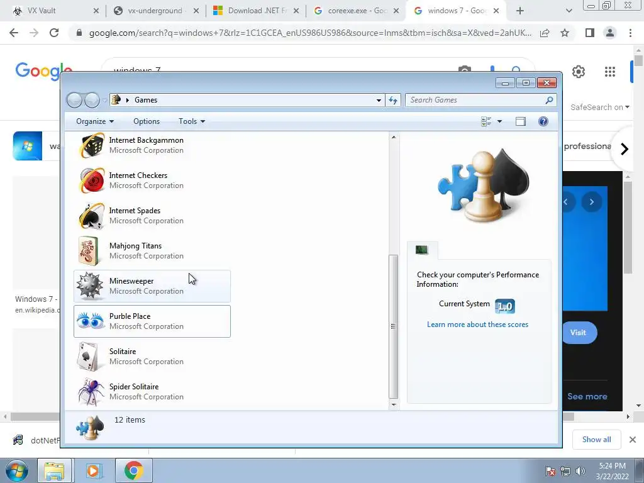Click the search magnifier in Search Games
Viewport: 644px width, 483px height.
[549, 100]
